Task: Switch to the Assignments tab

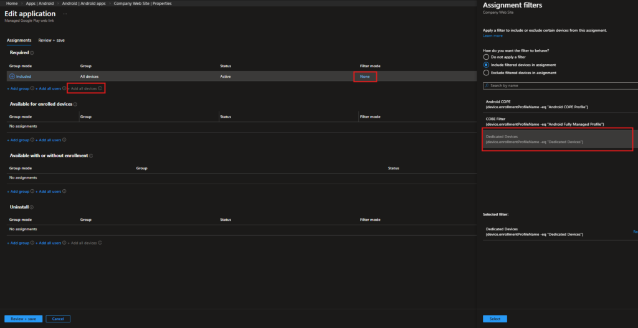Action: coord(19,40)
